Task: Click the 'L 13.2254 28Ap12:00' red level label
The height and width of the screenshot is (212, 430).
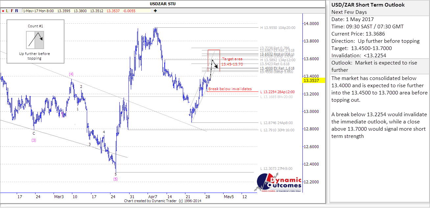Action: pos(277,92)
